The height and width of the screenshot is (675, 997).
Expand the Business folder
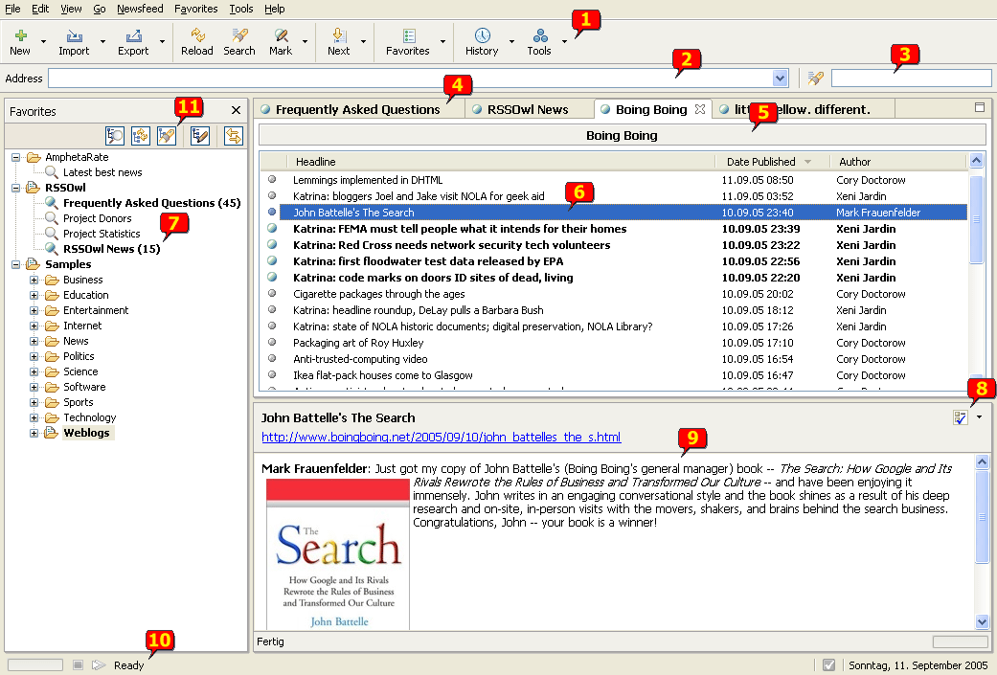pos(34,280)
